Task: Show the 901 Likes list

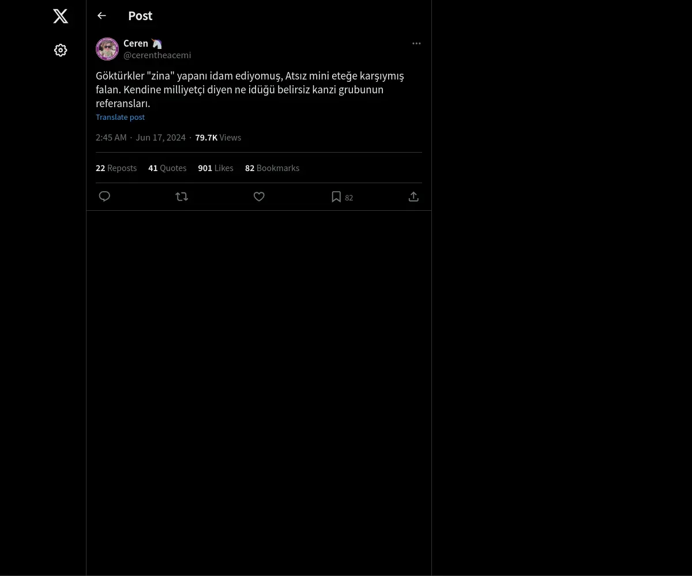Action: 216,168
